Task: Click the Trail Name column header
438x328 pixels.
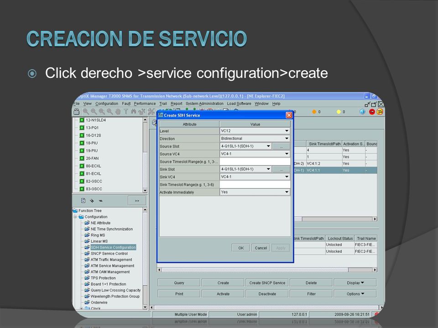Action: tap(366, 238)
